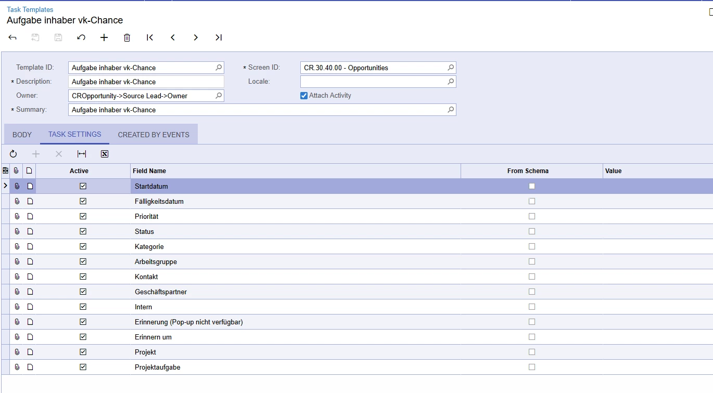Click the Cancel (undo) toolbar icon
The height and width of the screenshot is (393, 713).
(81, 37)
